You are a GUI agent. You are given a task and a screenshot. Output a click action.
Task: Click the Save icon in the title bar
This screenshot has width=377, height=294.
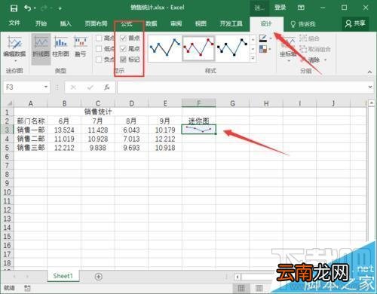click(x=14, y=8)
